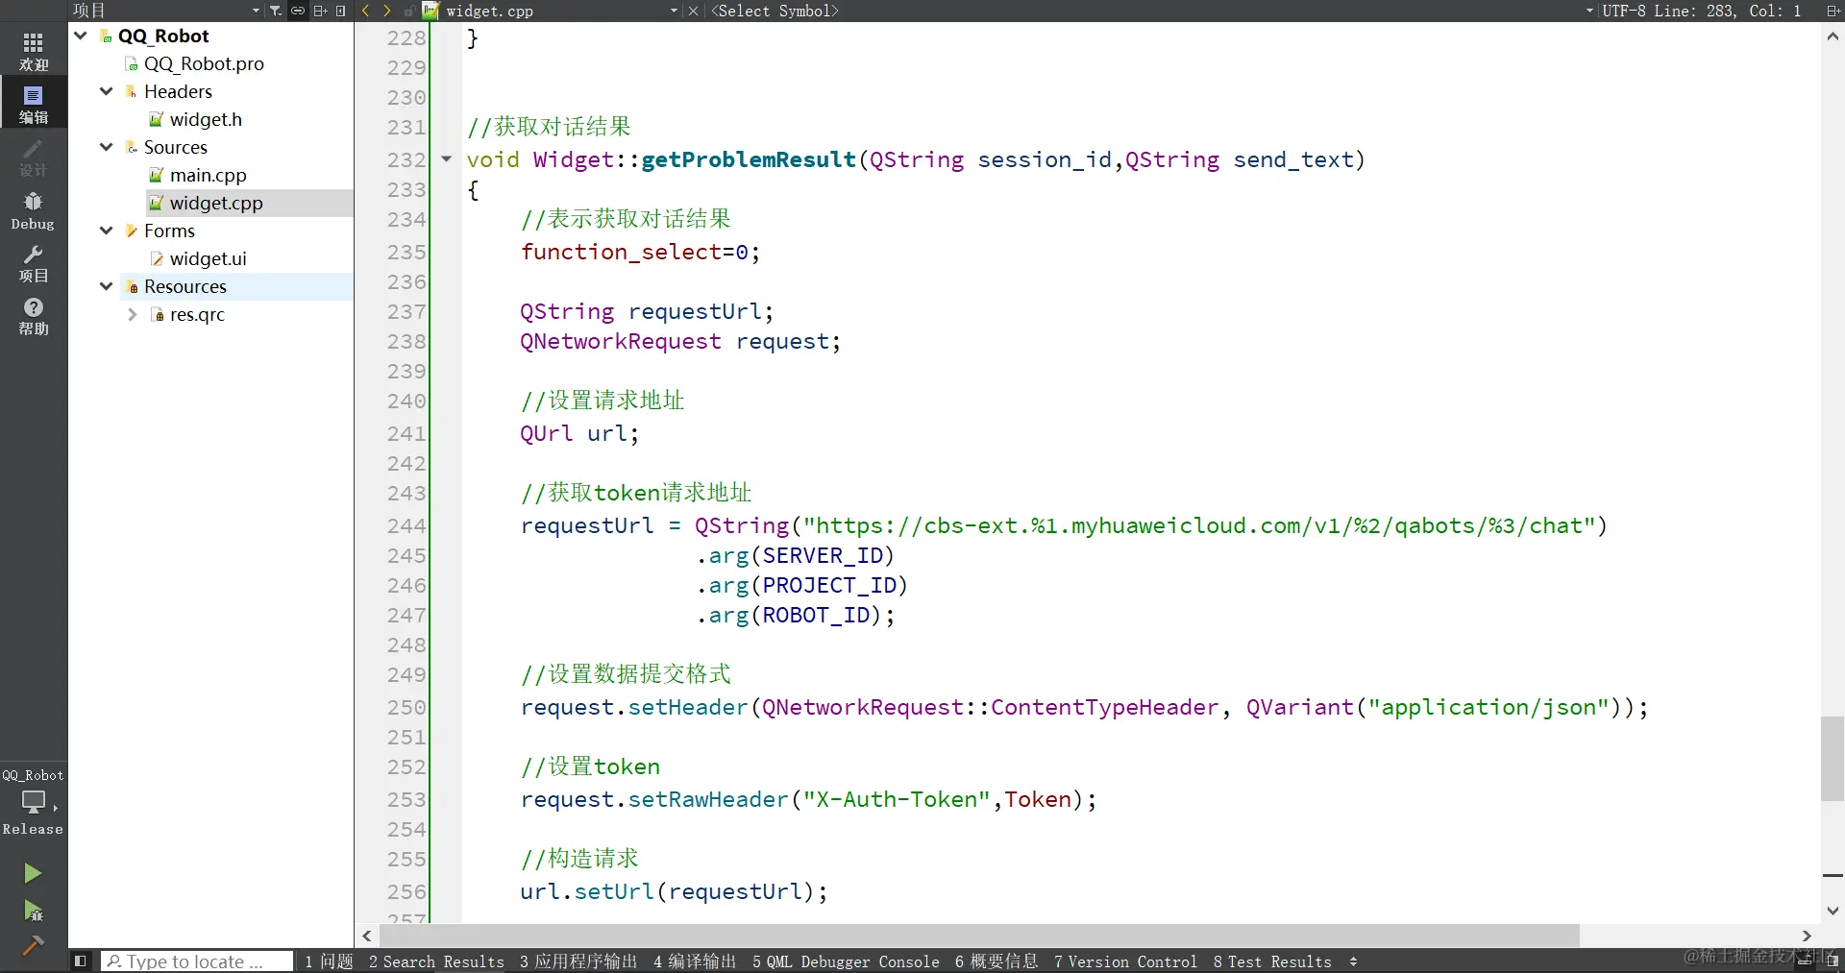The image size is (1845, 973).
Task: Switch to 编辑 edit mode
Action: (34, 104)
